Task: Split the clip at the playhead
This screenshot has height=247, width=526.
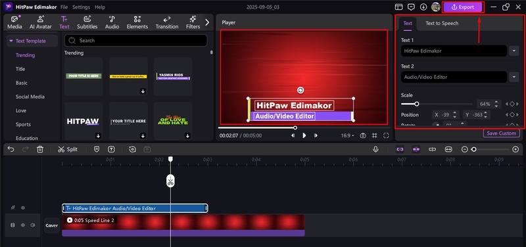Action: pyautogui.click(x=68, y=150)
